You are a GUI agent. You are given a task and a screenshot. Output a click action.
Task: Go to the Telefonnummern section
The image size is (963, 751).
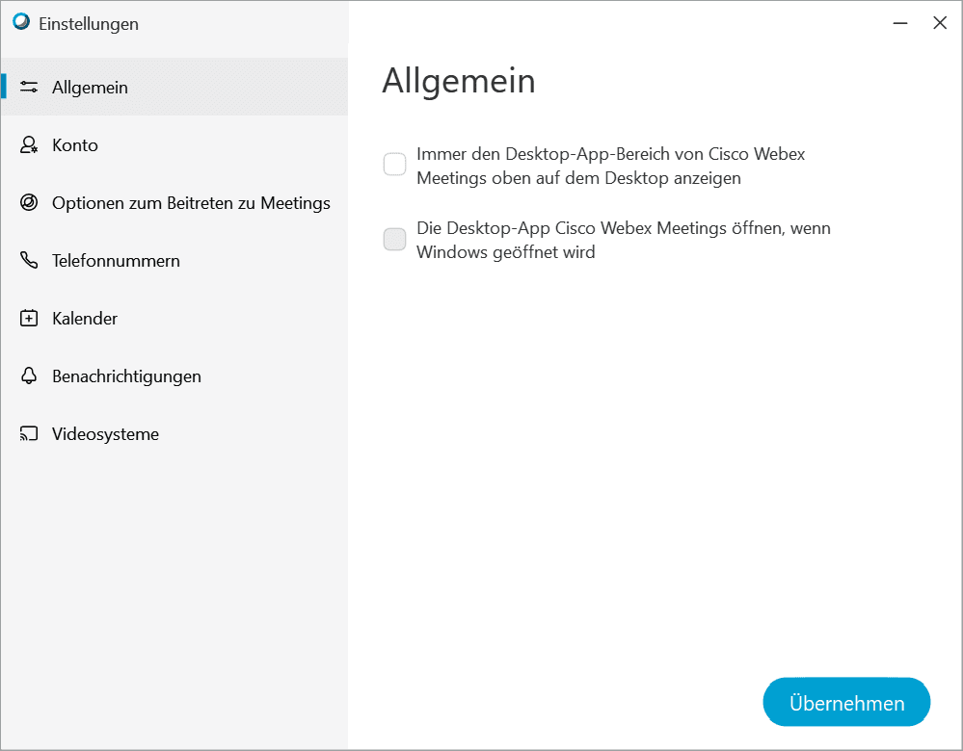tap(174, 260)
